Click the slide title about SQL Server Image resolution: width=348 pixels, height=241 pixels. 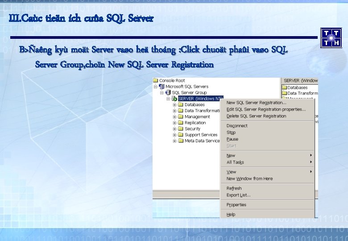81,18
